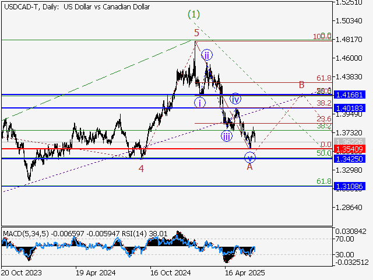Click the red A wave label

click(x=249, y=167)
